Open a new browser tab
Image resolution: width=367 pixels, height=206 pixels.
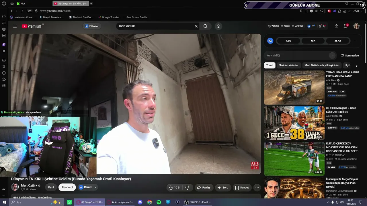pos(91,3)
